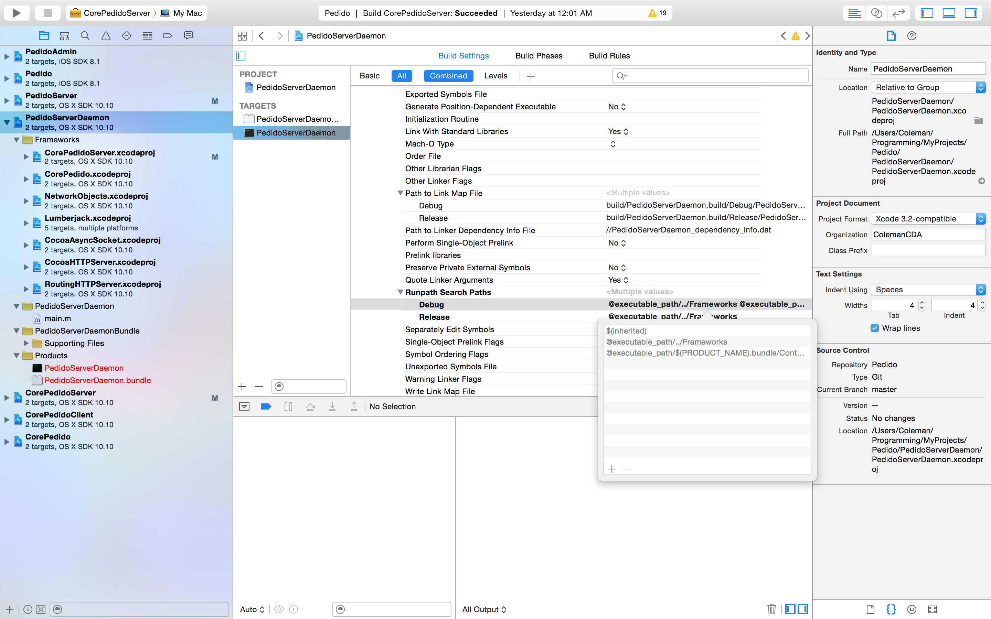991x619 pixels.
Task: Switch to the Build Phases tab
Action: (539, 56)
